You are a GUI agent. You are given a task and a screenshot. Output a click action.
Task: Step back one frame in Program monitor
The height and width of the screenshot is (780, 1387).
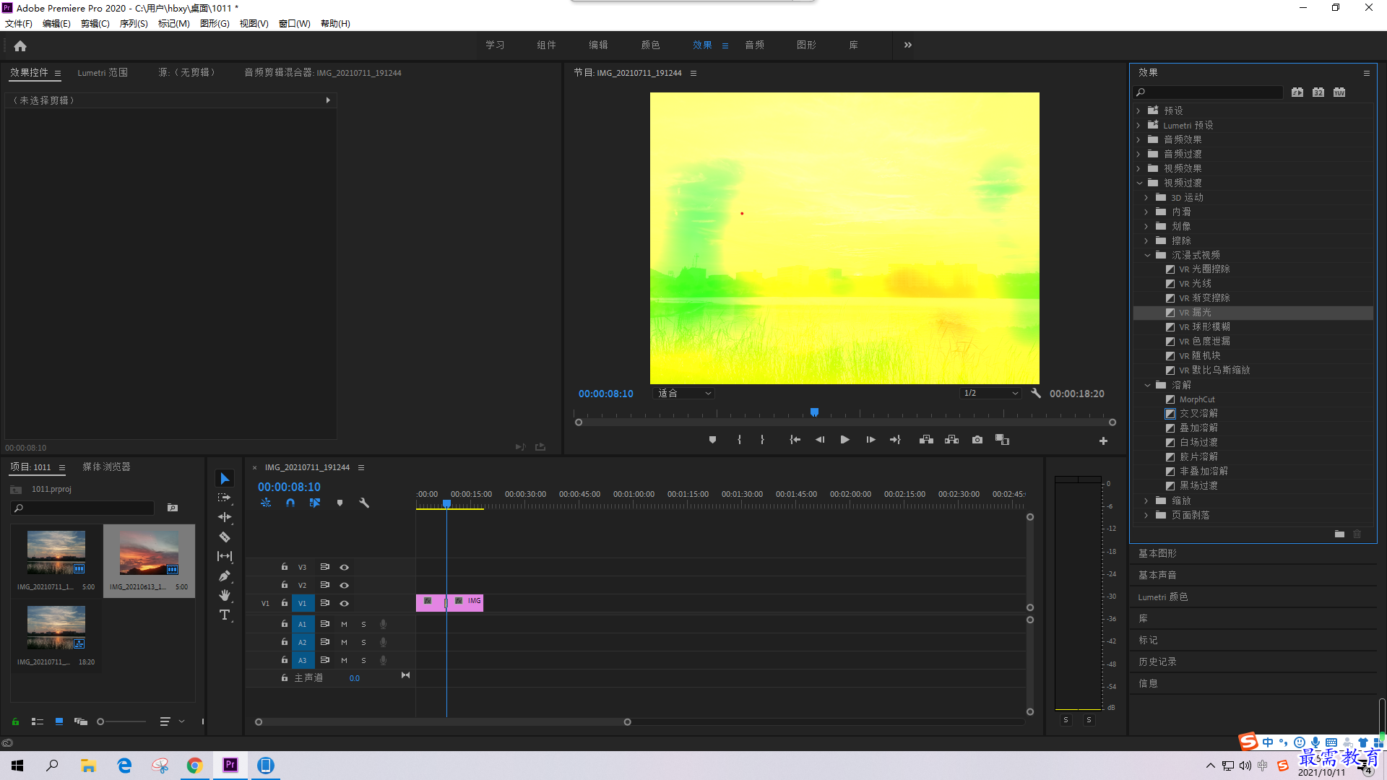pyautogui.click(x=820, y=440)
